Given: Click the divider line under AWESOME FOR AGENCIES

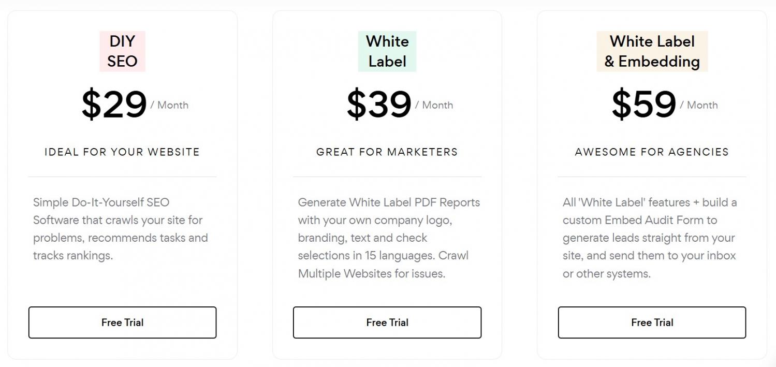Looking at the screenshot, I should 652,177.
